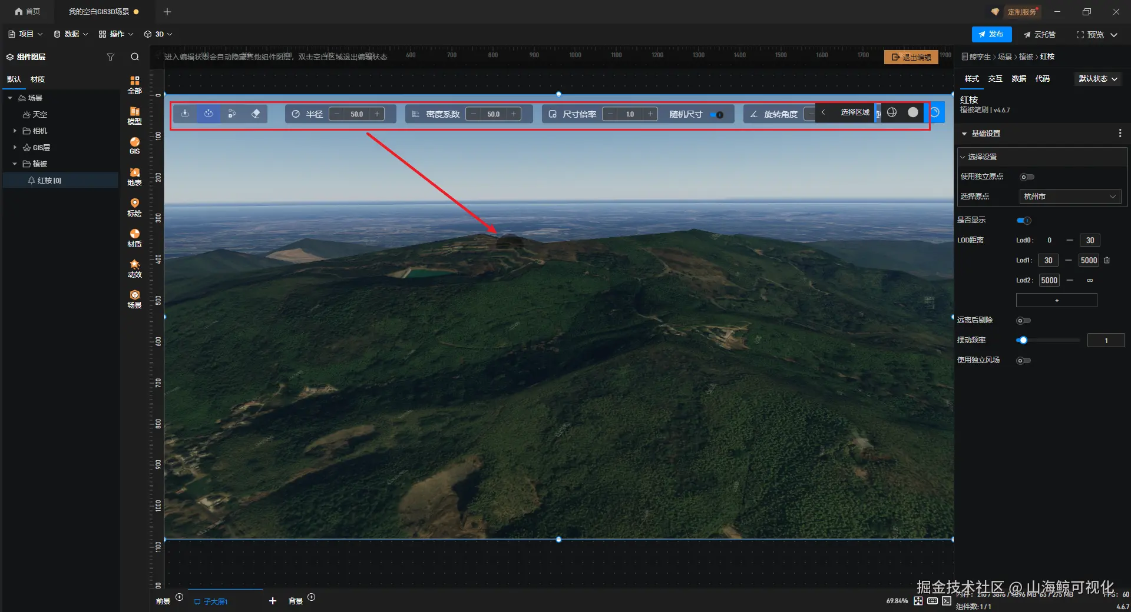Viewport: 1131px width, 612px height.
Task: Toggle the 使用独立原点 switch
Action: pos(1027,177)
